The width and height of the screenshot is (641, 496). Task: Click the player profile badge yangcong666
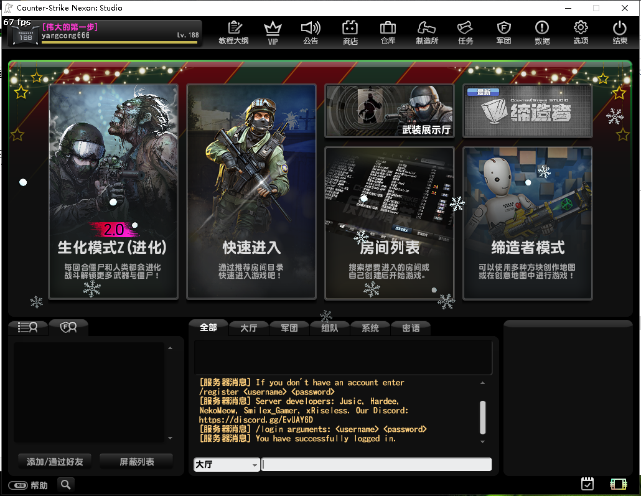tap(105, 33)
